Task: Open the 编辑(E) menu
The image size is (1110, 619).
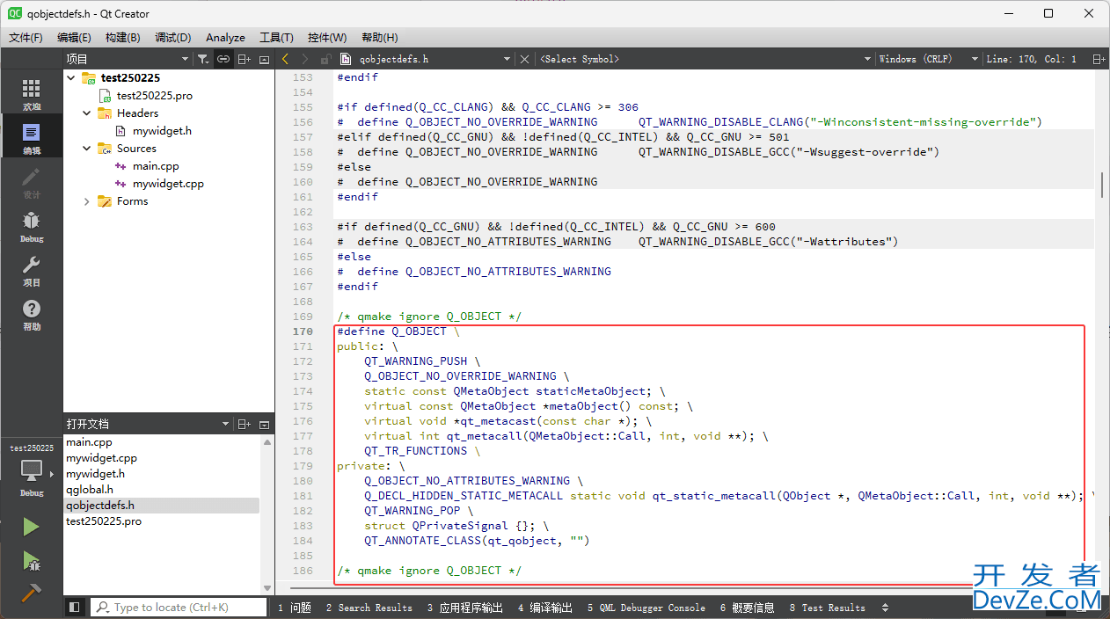Action: [x=74, y=38]
